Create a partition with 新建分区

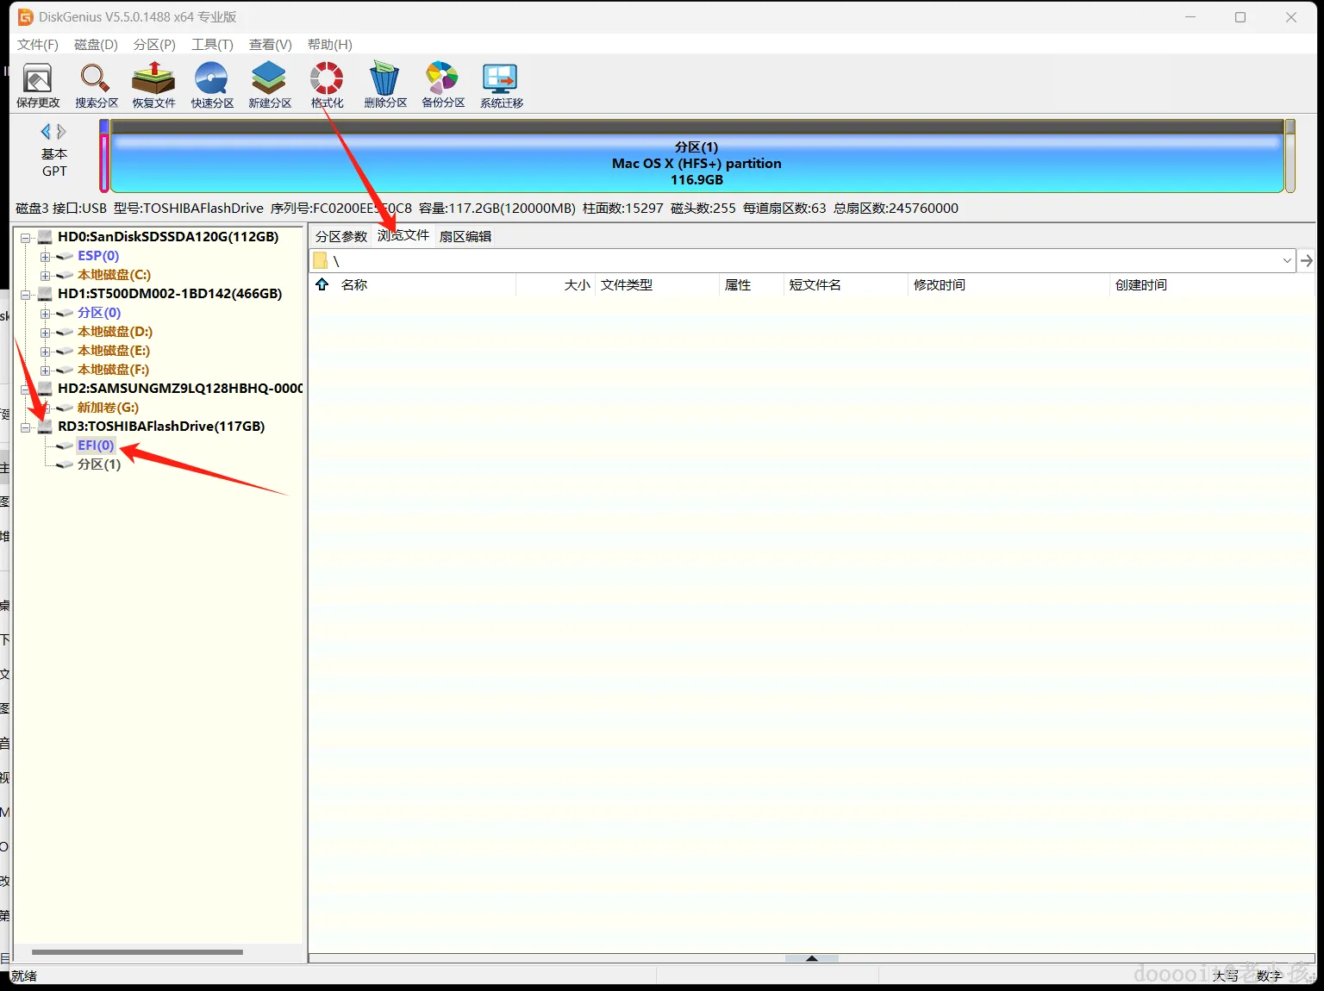click(270, 84)
